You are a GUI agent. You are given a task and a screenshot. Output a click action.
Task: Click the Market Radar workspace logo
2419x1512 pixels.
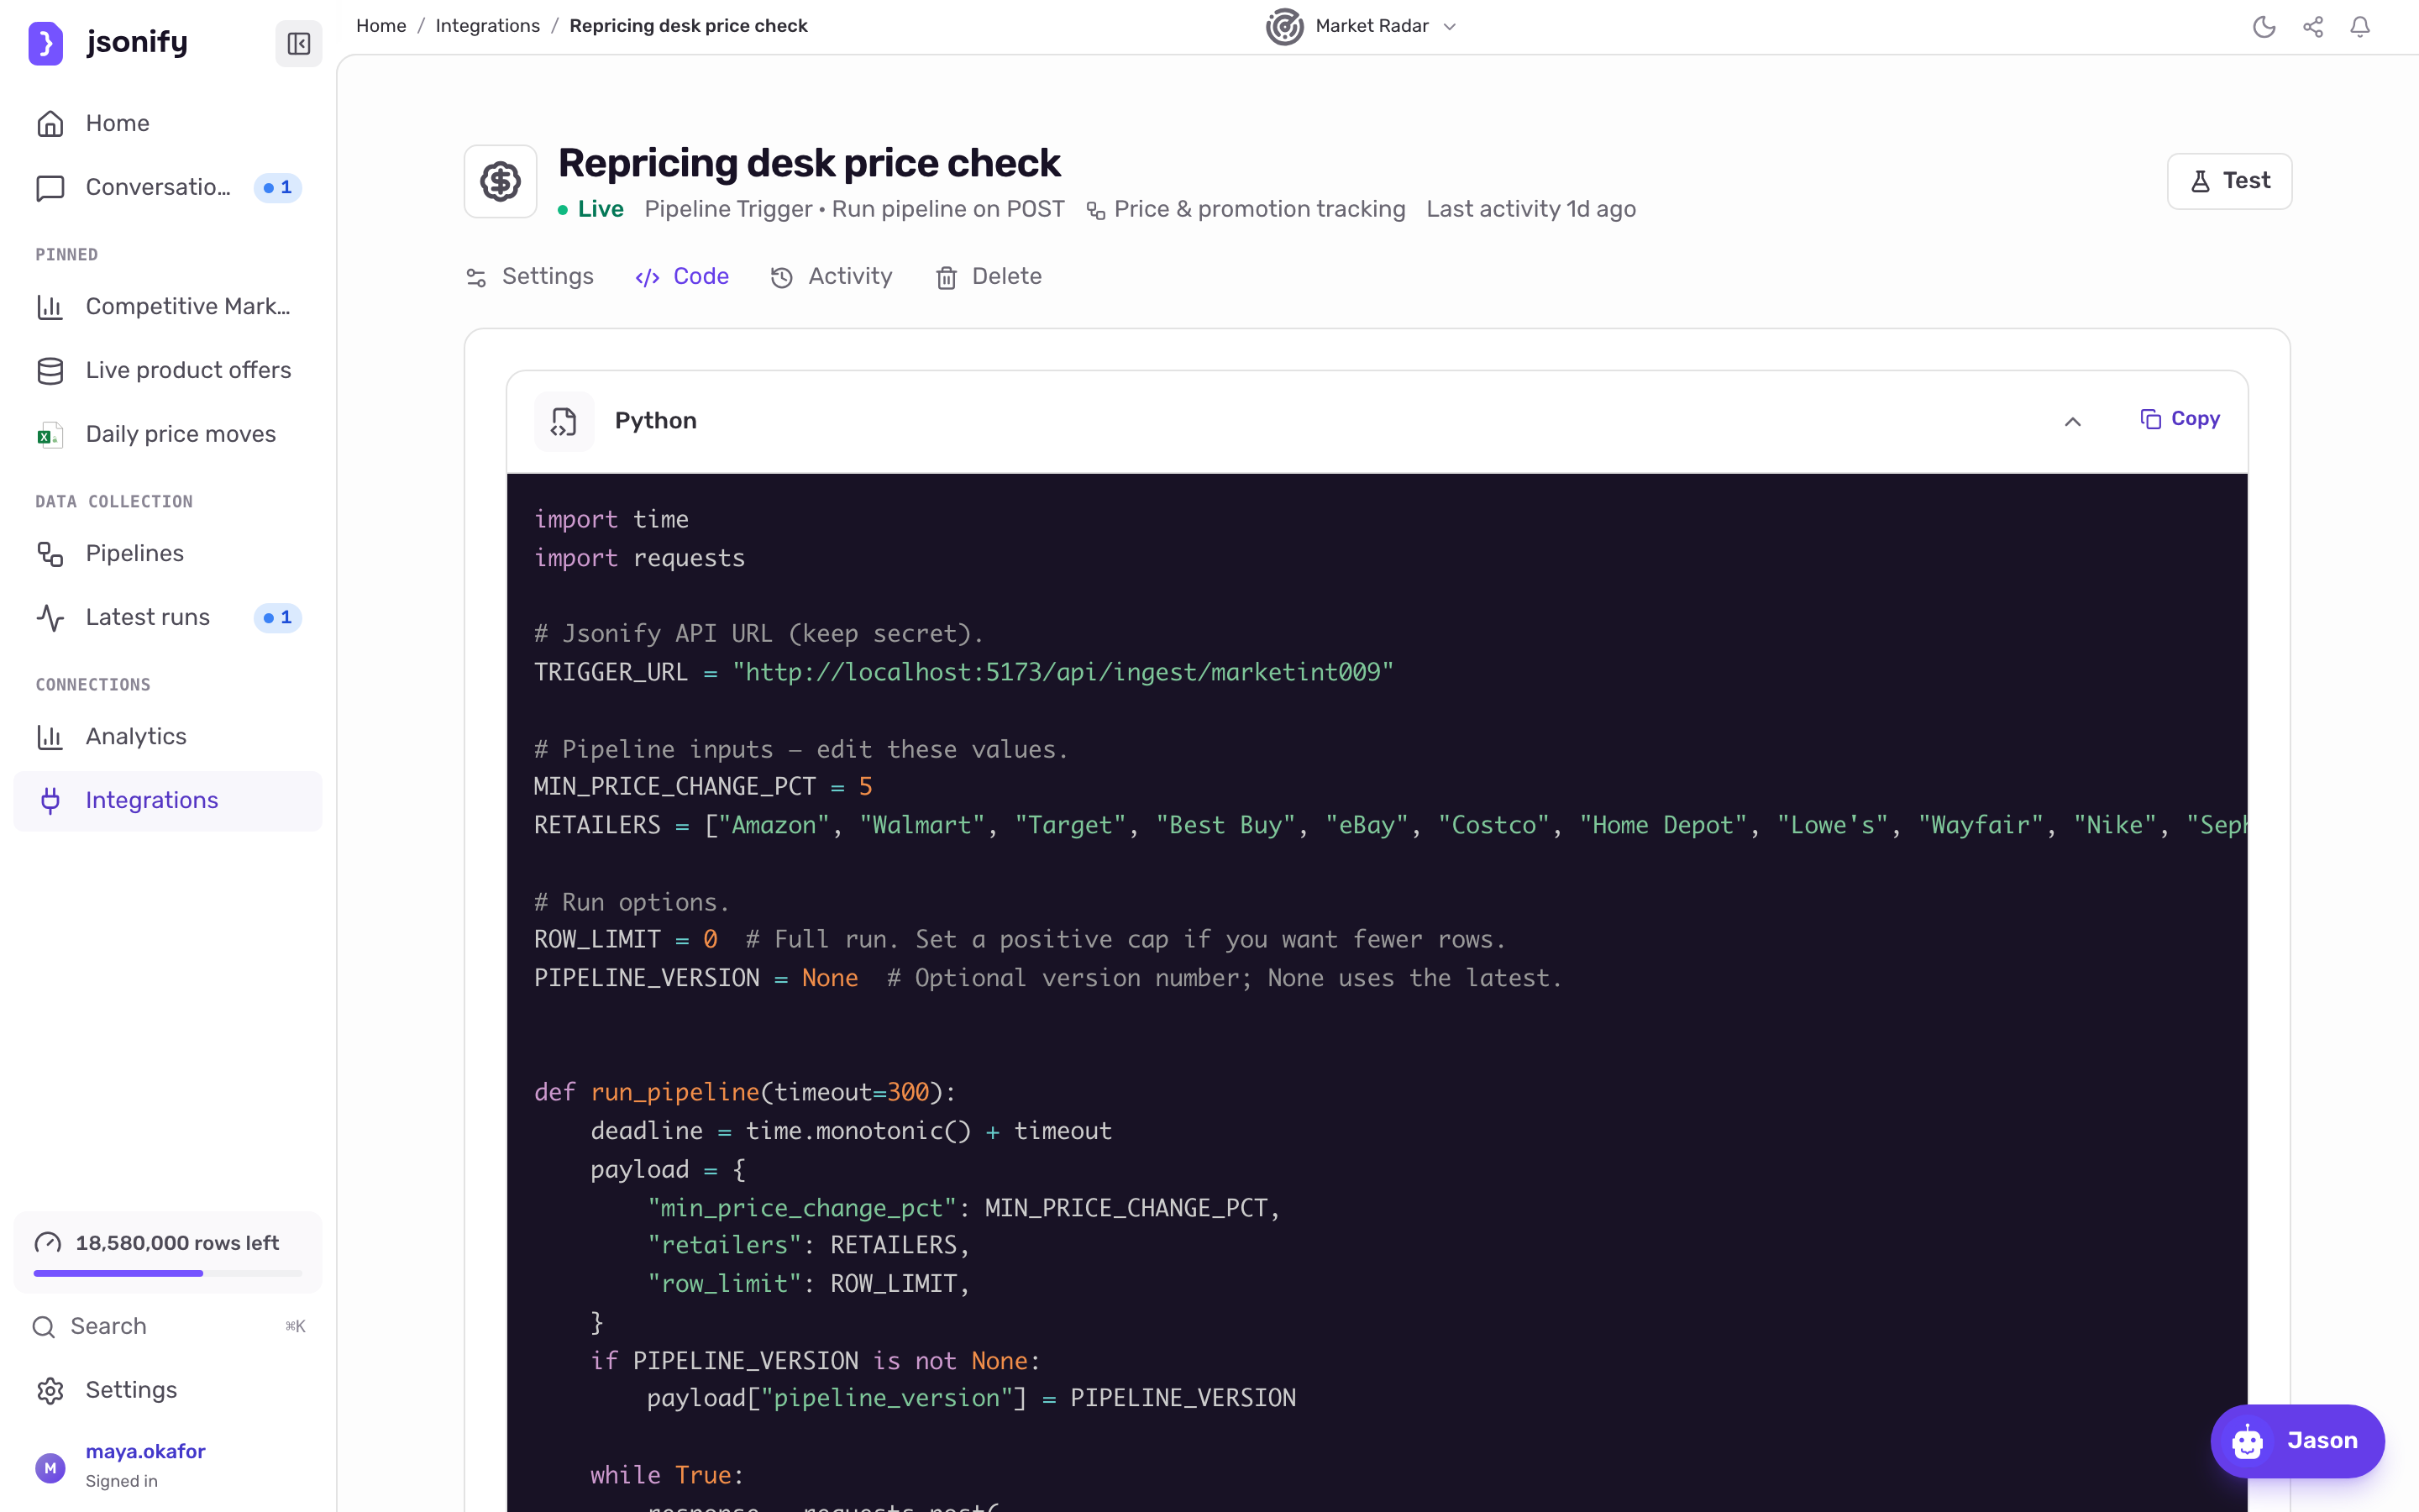tap(1284, 27)
